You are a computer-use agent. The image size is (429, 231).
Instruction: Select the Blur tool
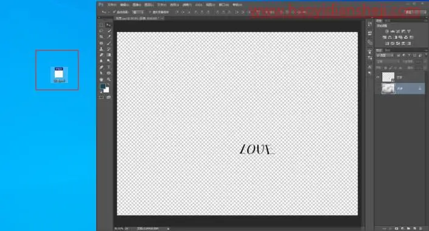click(101, 61)
